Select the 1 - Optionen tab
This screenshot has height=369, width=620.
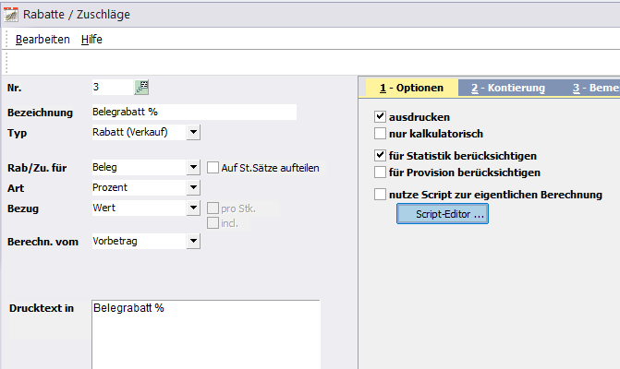[x=411, y=88]
